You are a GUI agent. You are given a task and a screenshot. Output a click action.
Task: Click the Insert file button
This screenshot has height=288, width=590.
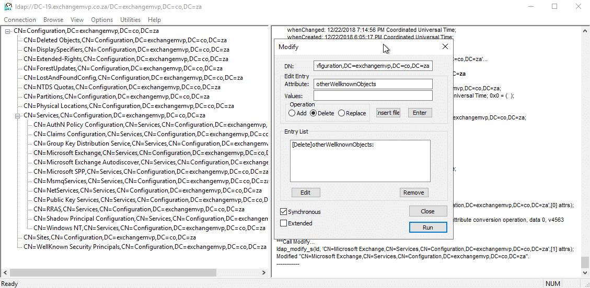[x=388, y=113]
